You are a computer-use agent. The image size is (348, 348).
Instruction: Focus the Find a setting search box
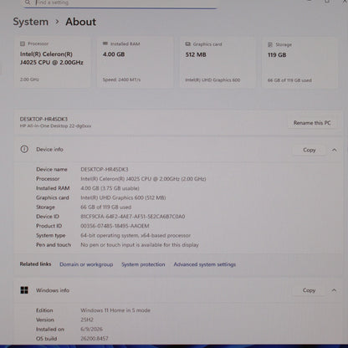click(x=120, y=3)
